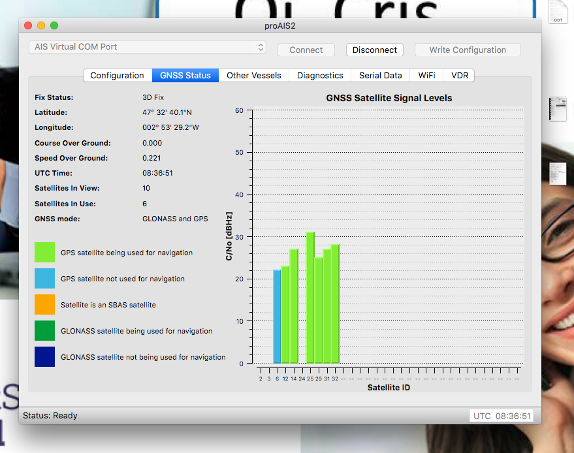Switch to the Configuration tab
The image size is (574, 453).
coord(118,75)
